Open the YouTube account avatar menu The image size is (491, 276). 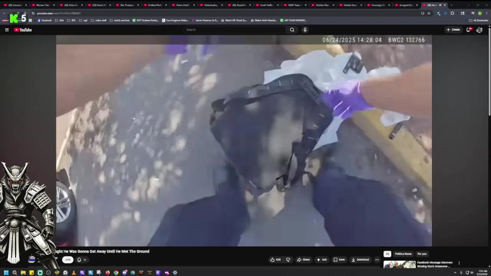(479, 30)
